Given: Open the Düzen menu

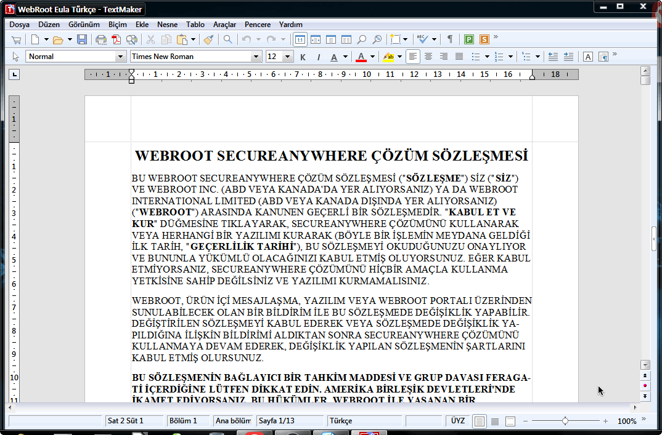Looking at the screenshot, I should click(x=49, y=25).
